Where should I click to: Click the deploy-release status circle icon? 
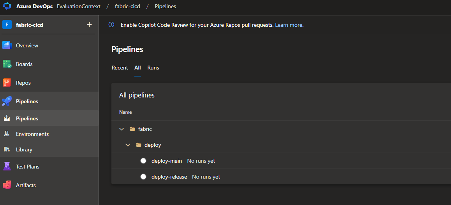tap(143, 177)
